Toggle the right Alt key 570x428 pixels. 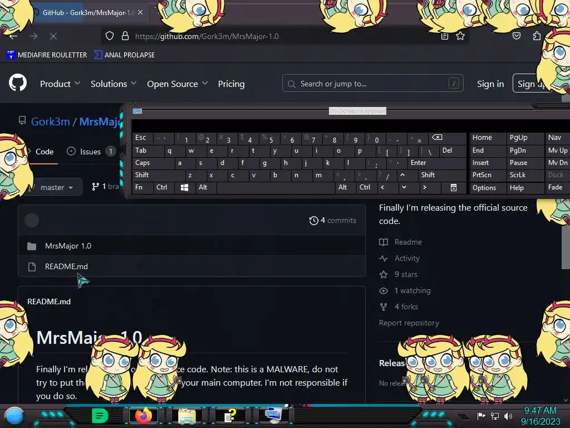pos(345,187)
